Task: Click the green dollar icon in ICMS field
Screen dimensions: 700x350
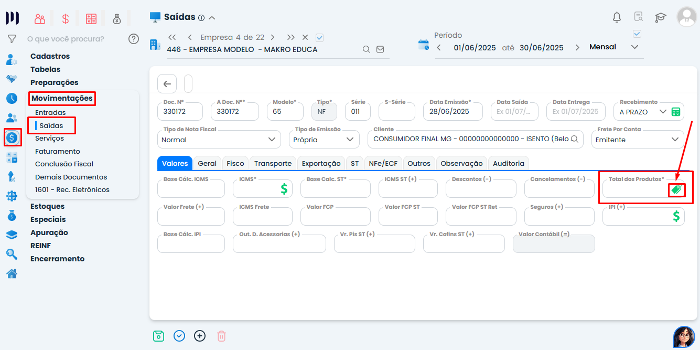Action: pos(284,189)
